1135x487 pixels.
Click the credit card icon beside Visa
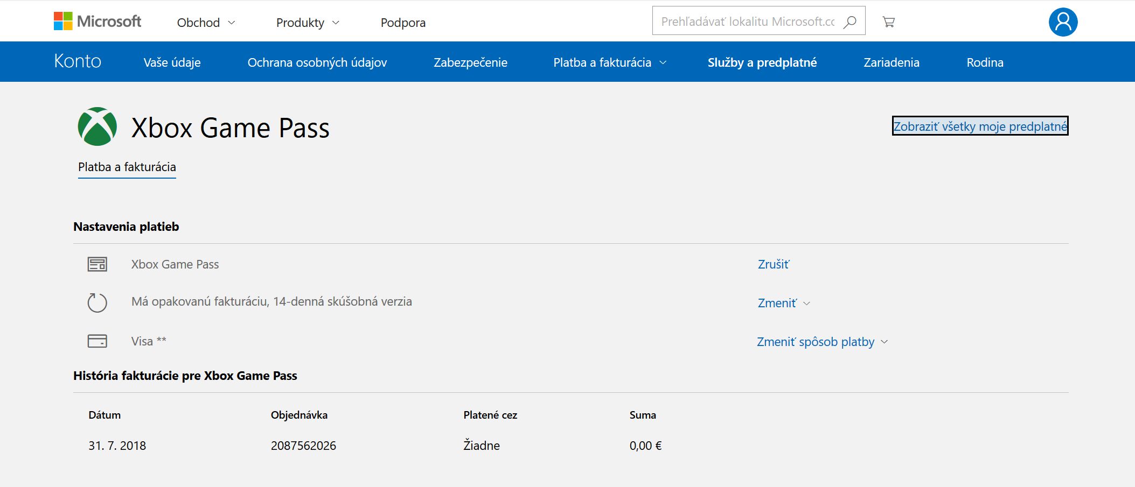tap(98, 341)
